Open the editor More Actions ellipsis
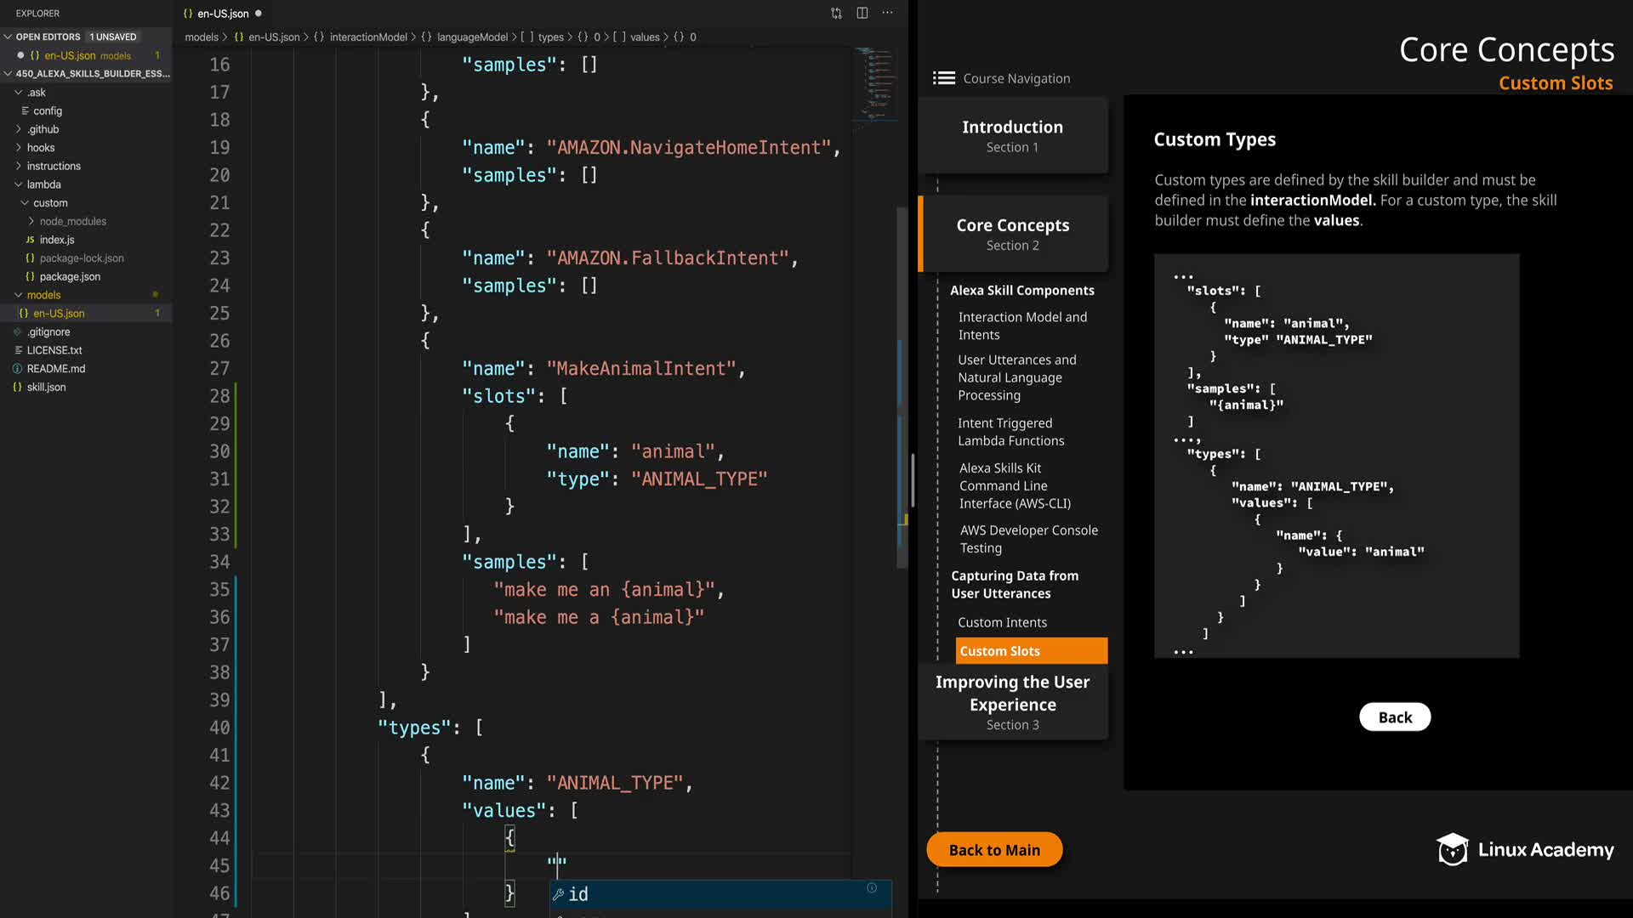Viewport: 1633px width, 918px height. tap(887, 13)
